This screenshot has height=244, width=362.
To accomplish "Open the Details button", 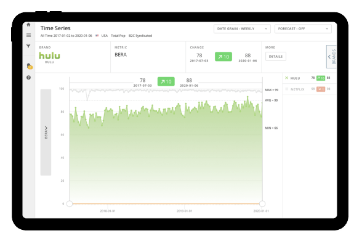I will (276, 57).
